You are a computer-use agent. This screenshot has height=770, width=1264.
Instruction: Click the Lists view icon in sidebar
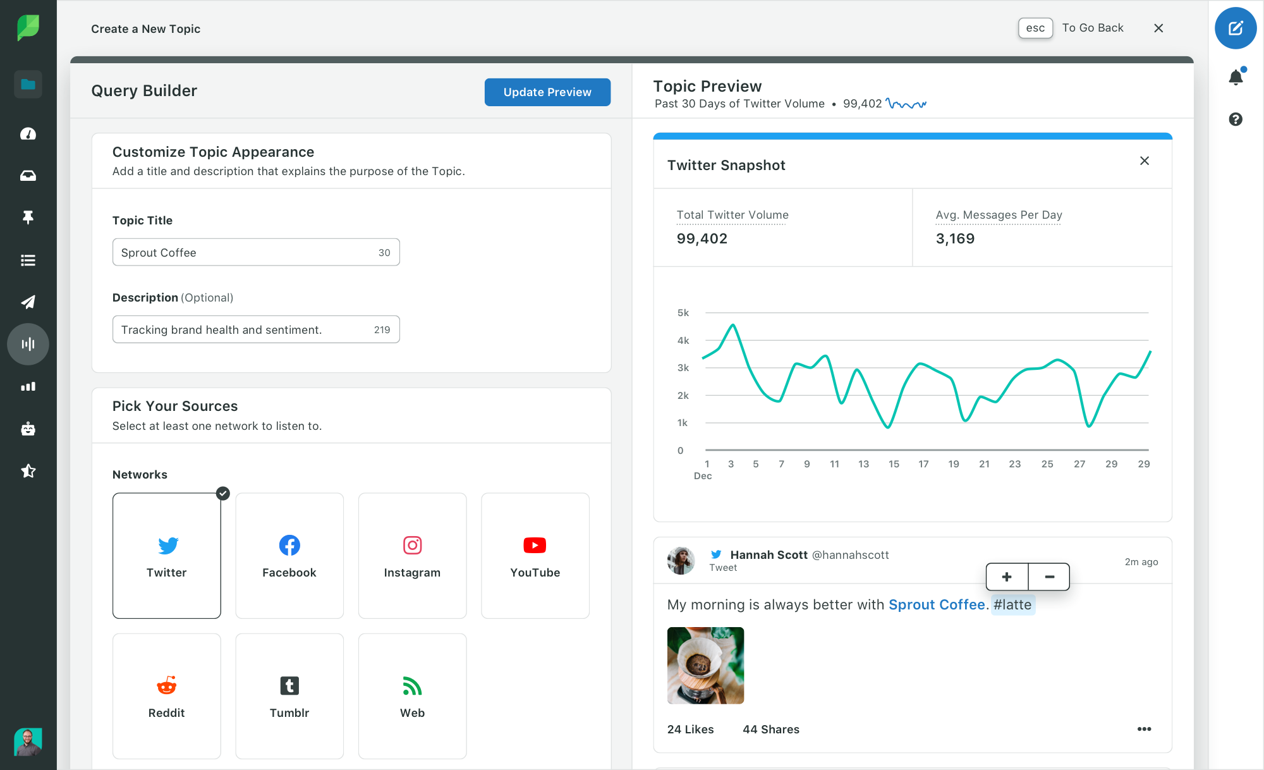point(28,260)
